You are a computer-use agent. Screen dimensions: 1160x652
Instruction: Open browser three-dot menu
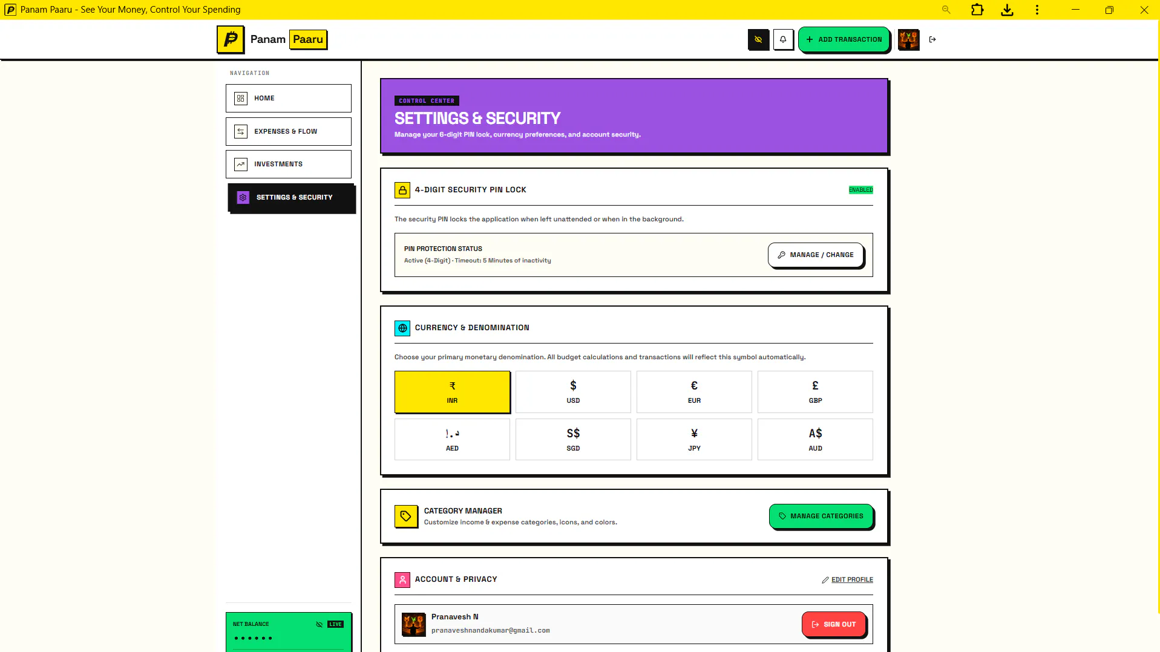click(1037, 10)
